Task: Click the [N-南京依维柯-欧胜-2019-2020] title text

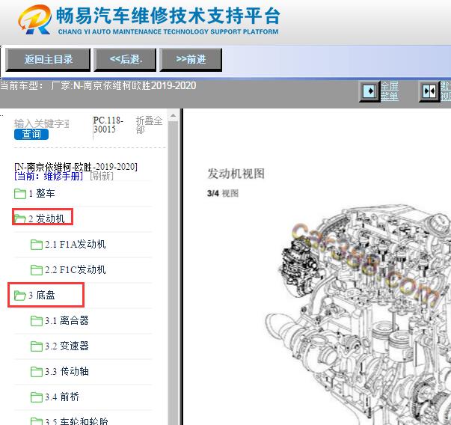Action: coord(76,167)
